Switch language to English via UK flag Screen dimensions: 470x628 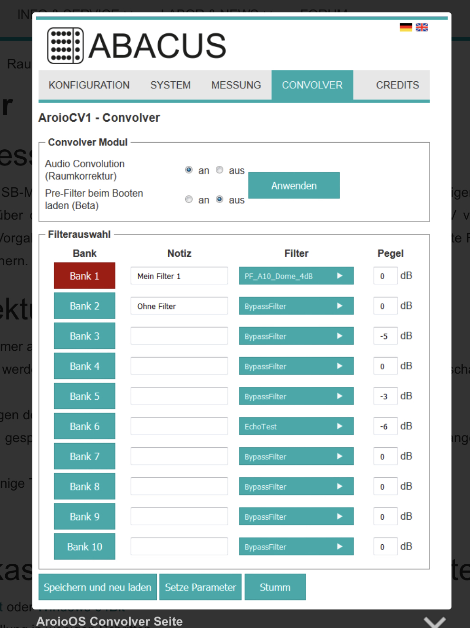422,27
